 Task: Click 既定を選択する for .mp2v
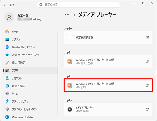pyautogui.click(x=108, y=37)
